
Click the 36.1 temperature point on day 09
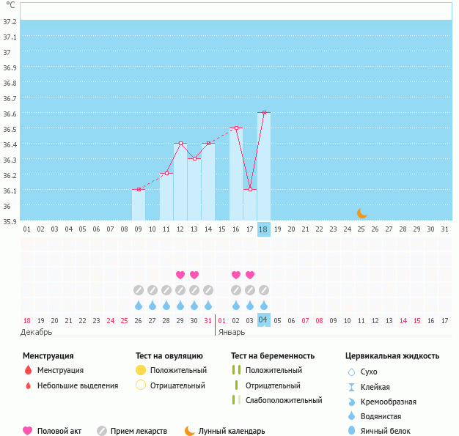[139, 190]
